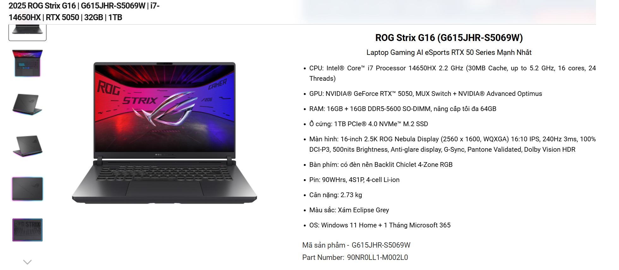This screenshot has height=270, width=619.
Task: Select the thumbnail with RGB keyboard top view
Action: tap(27, 63)
